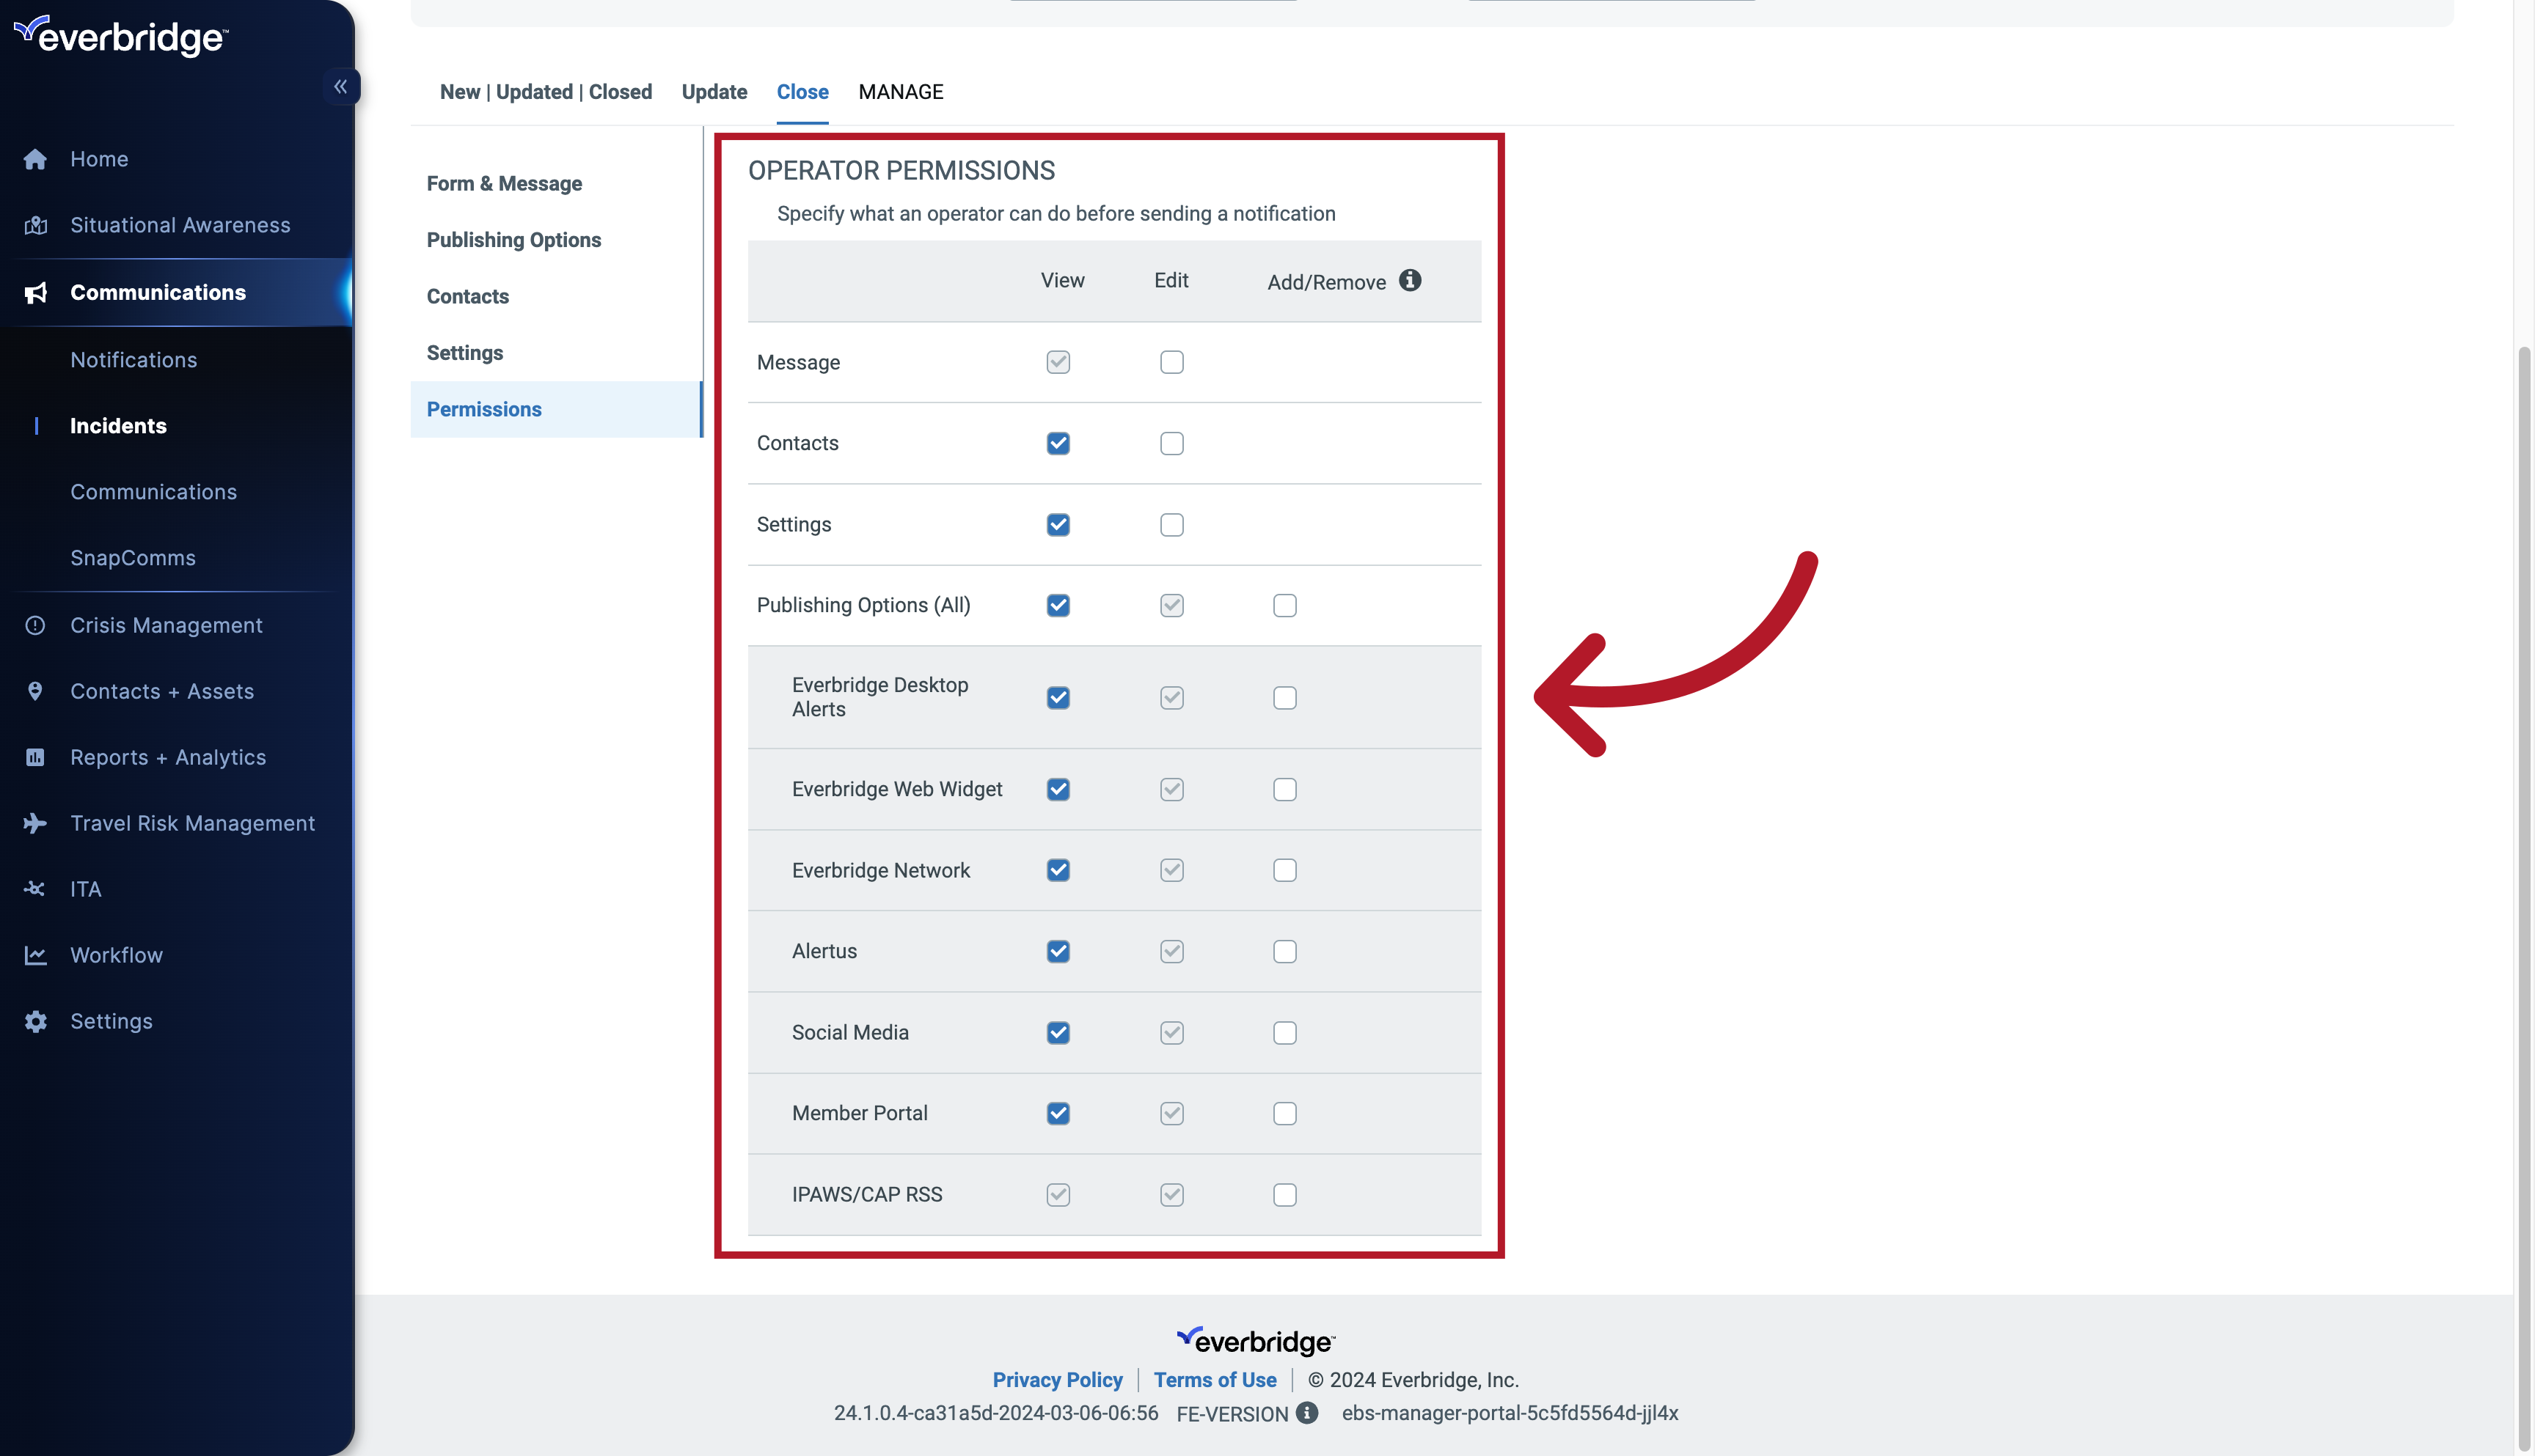This screenshot has width=2535, height=1456.
Task: Click the Communications megaphone icon
Action: point(35,292)
